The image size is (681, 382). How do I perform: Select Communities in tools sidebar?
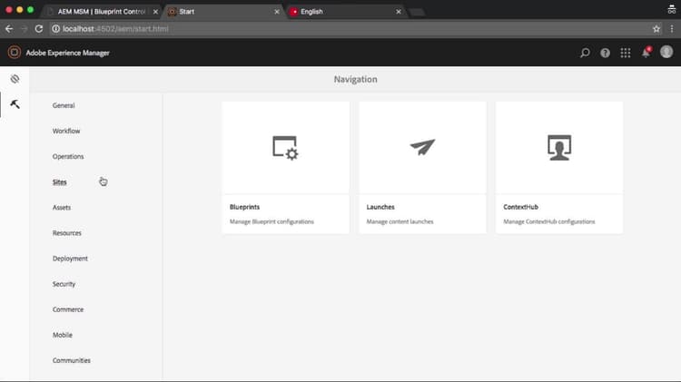[x=71, y=360]
